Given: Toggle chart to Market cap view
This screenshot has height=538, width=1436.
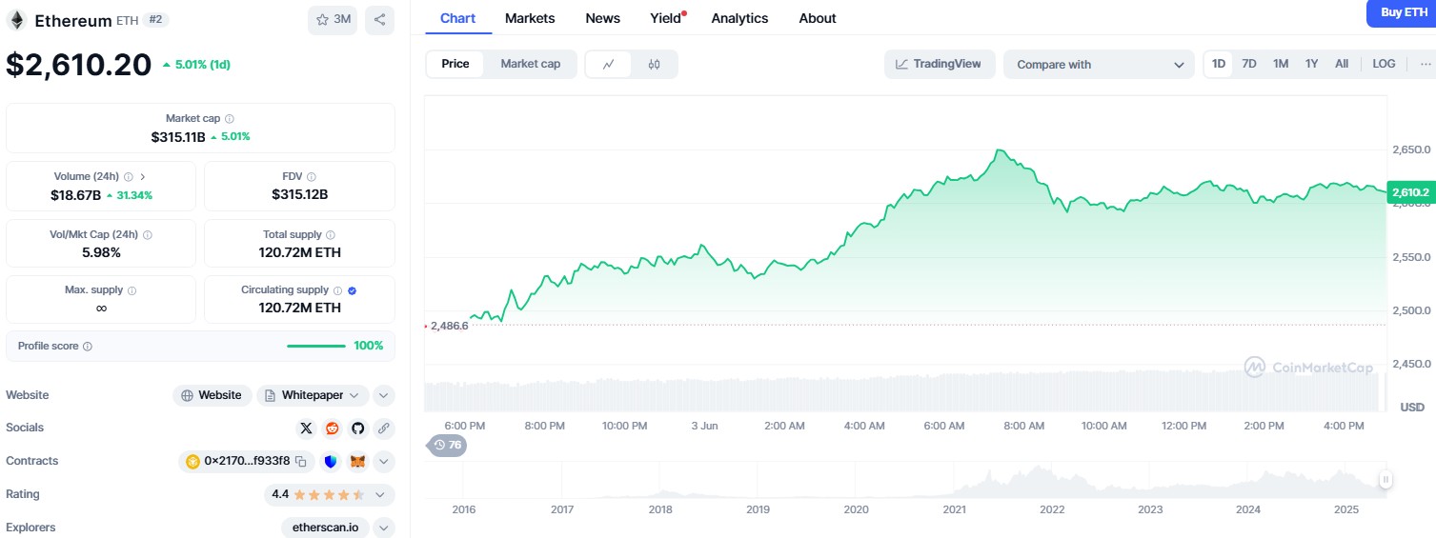Looking at the screenshot, I should tap(530, 64).
